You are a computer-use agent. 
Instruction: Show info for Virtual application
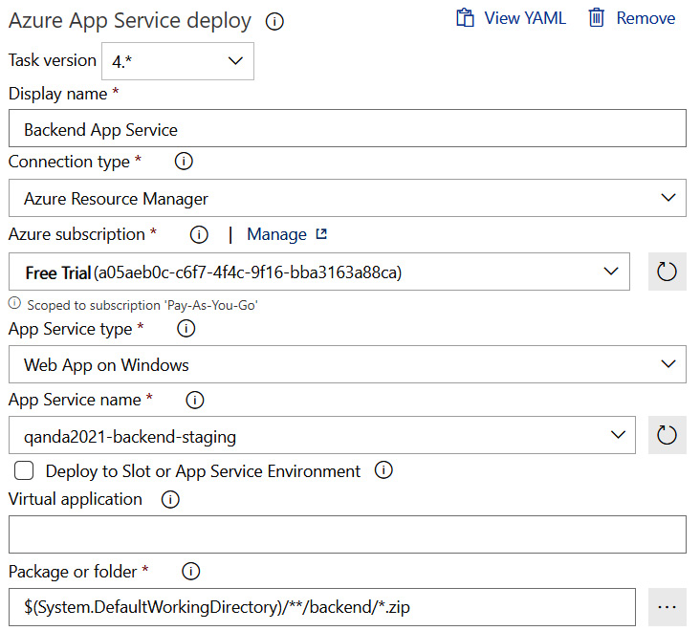click(x=170, y=499)
